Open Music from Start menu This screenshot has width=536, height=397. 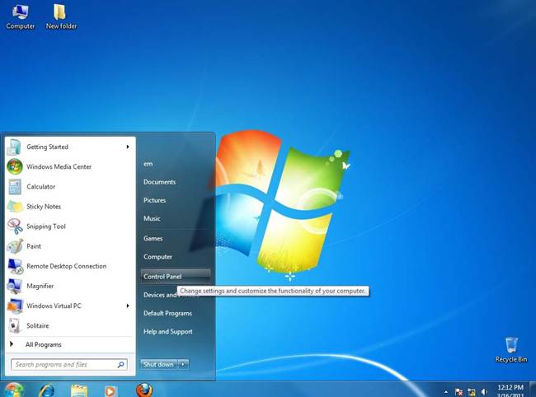point(152,218)
